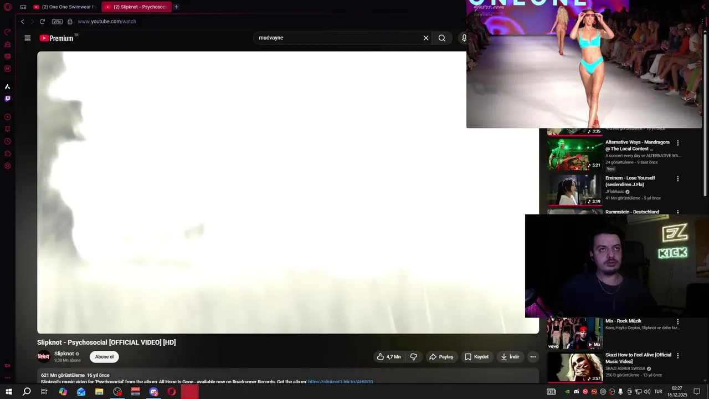Open GX Cleaner in Opera sidebar

click(8, 44)
